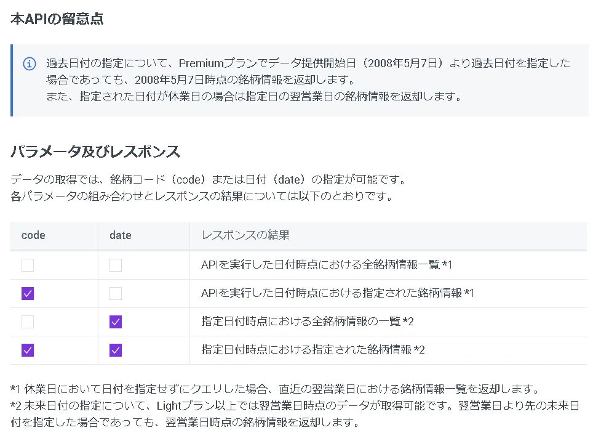Uncheck the code checkbox in the last table row
This screenshot has width=593, height=438.
pos(28,350)
